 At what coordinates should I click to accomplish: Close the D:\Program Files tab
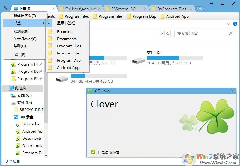191,9
